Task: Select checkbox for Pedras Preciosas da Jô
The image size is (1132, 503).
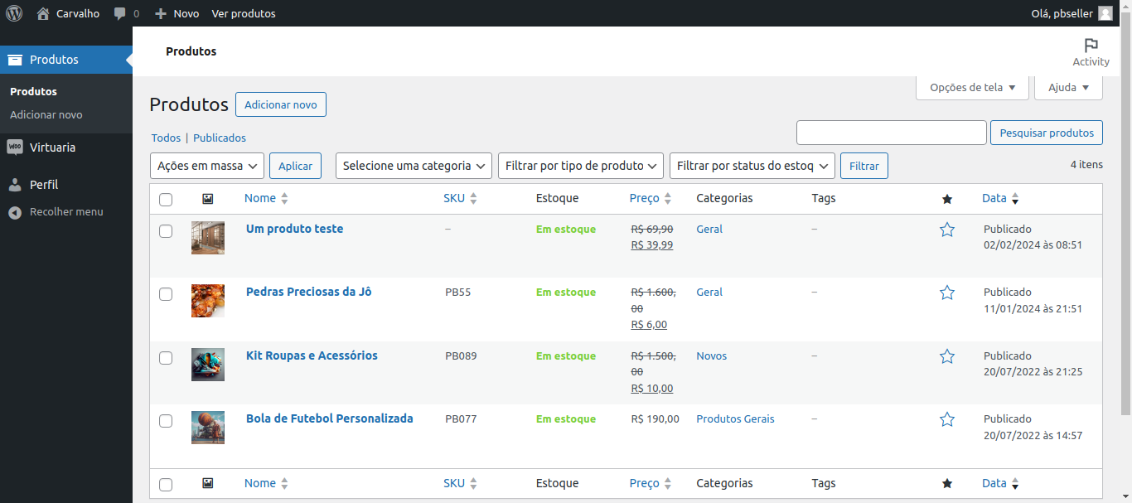Action: [x=166, y=294]
